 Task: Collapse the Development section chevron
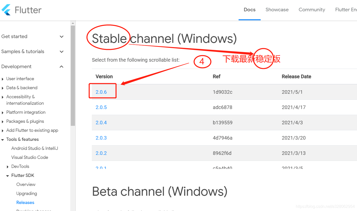click(61, 67)
